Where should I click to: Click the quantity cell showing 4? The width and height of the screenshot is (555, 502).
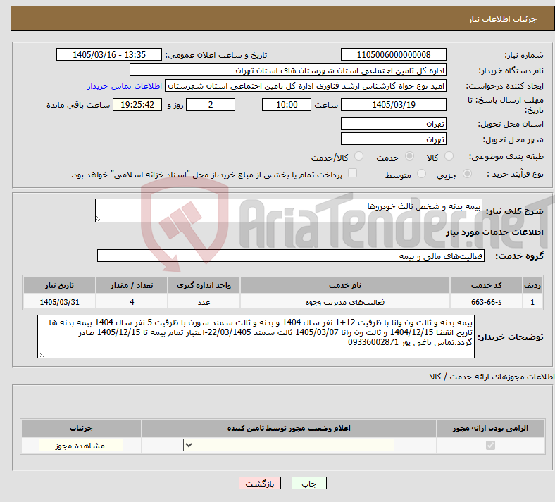point(131,302)
